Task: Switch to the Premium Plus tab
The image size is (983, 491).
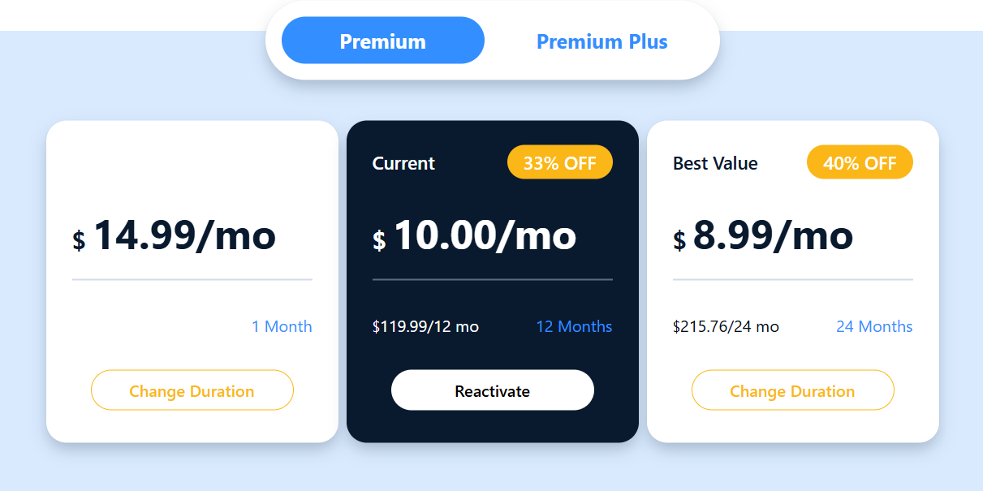Action: [x=601, y=41]
